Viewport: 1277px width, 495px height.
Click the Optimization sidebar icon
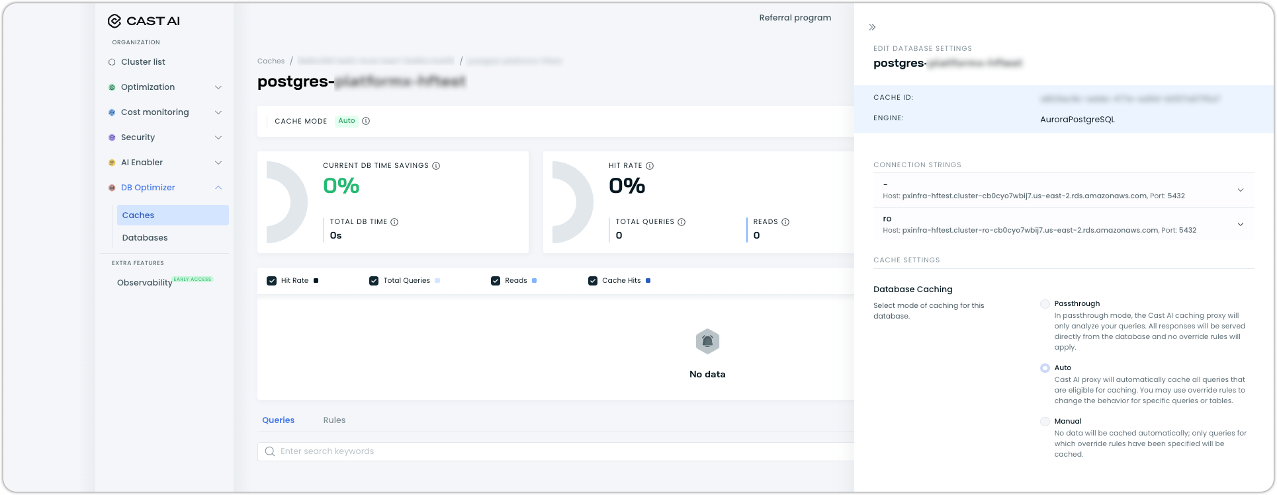click(112, 87)
